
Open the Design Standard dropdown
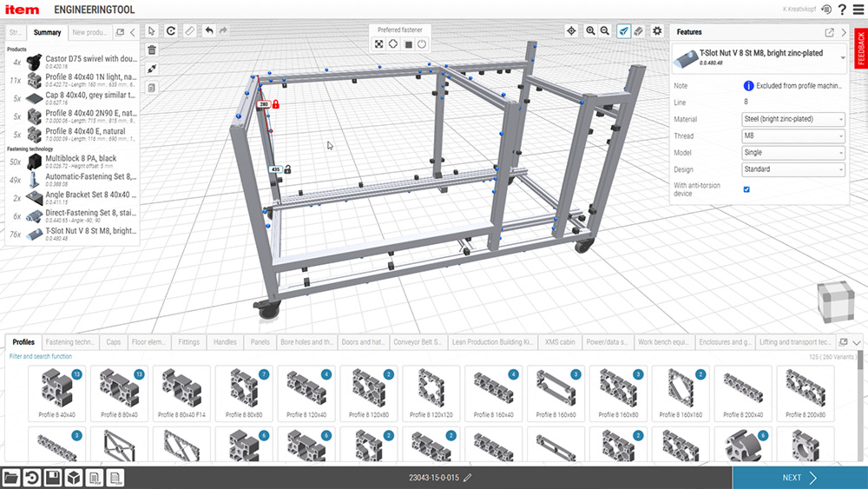[x=793, y=169]
